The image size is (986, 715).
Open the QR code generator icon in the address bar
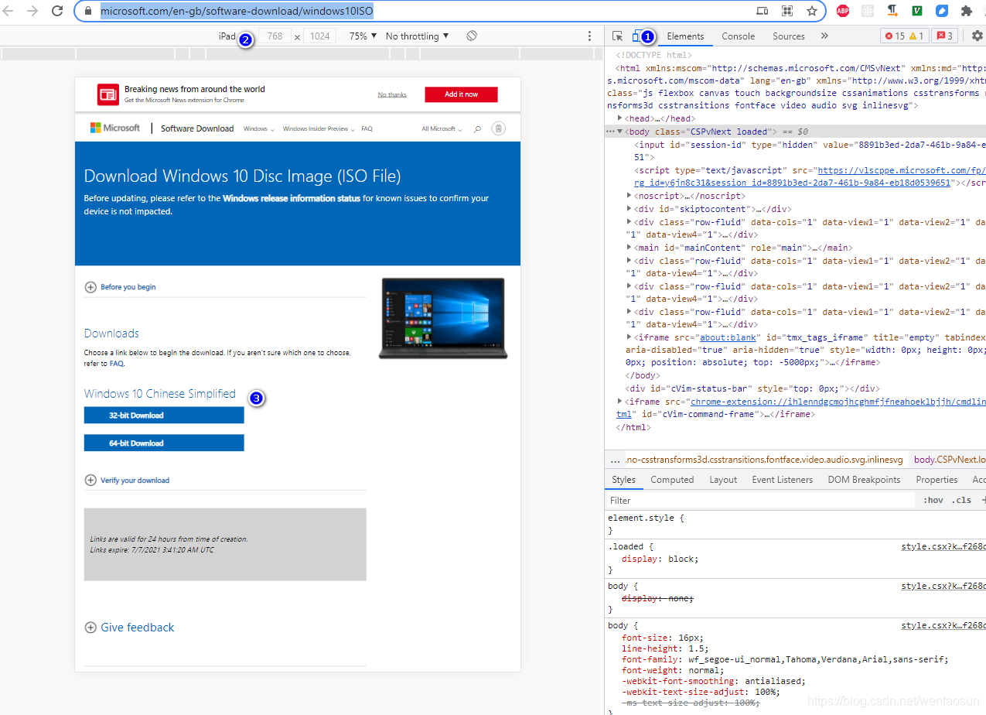pos(787,11)
